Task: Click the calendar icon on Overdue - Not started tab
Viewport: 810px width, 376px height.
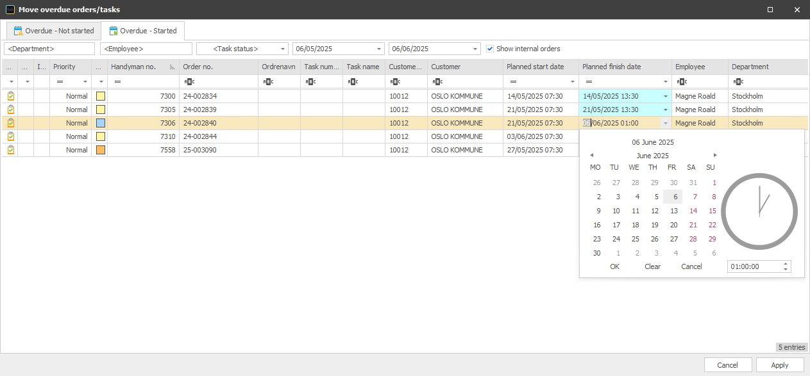Action: pos(18,31)
